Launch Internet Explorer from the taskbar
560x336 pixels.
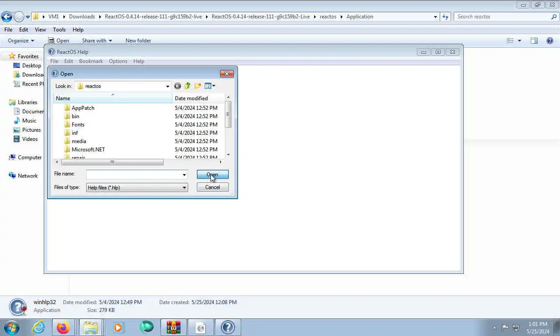coord(38,327)
